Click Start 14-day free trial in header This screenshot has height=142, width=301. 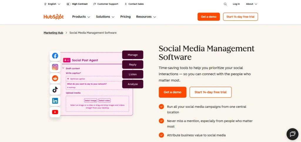click(240, 17)
